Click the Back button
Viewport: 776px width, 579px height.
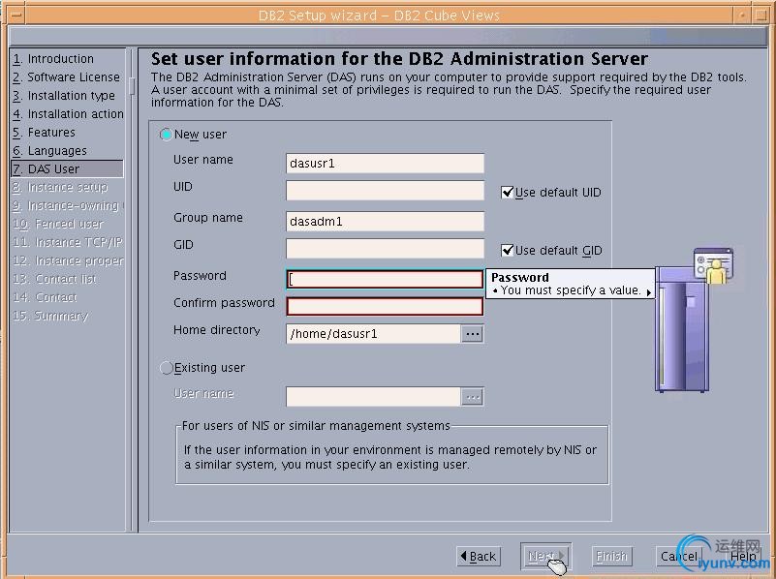(479, 557)
